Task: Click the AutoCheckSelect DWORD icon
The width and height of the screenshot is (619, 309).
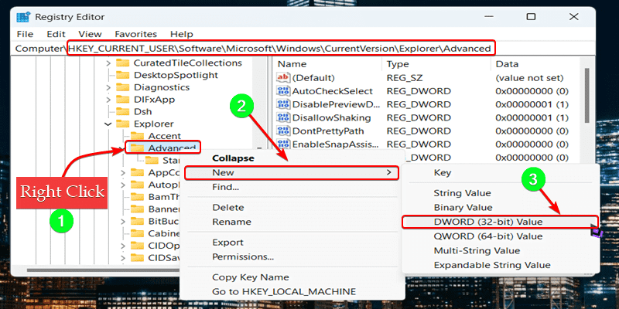Action: [x=283, y=91]
